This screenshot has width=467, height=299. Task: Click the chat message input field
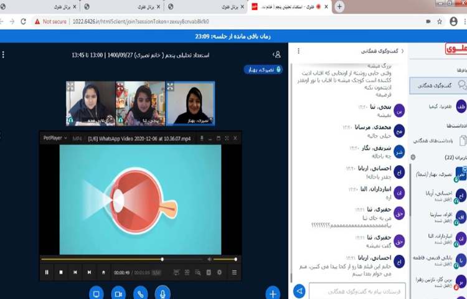pyautogui.click(x=357, y=291)
